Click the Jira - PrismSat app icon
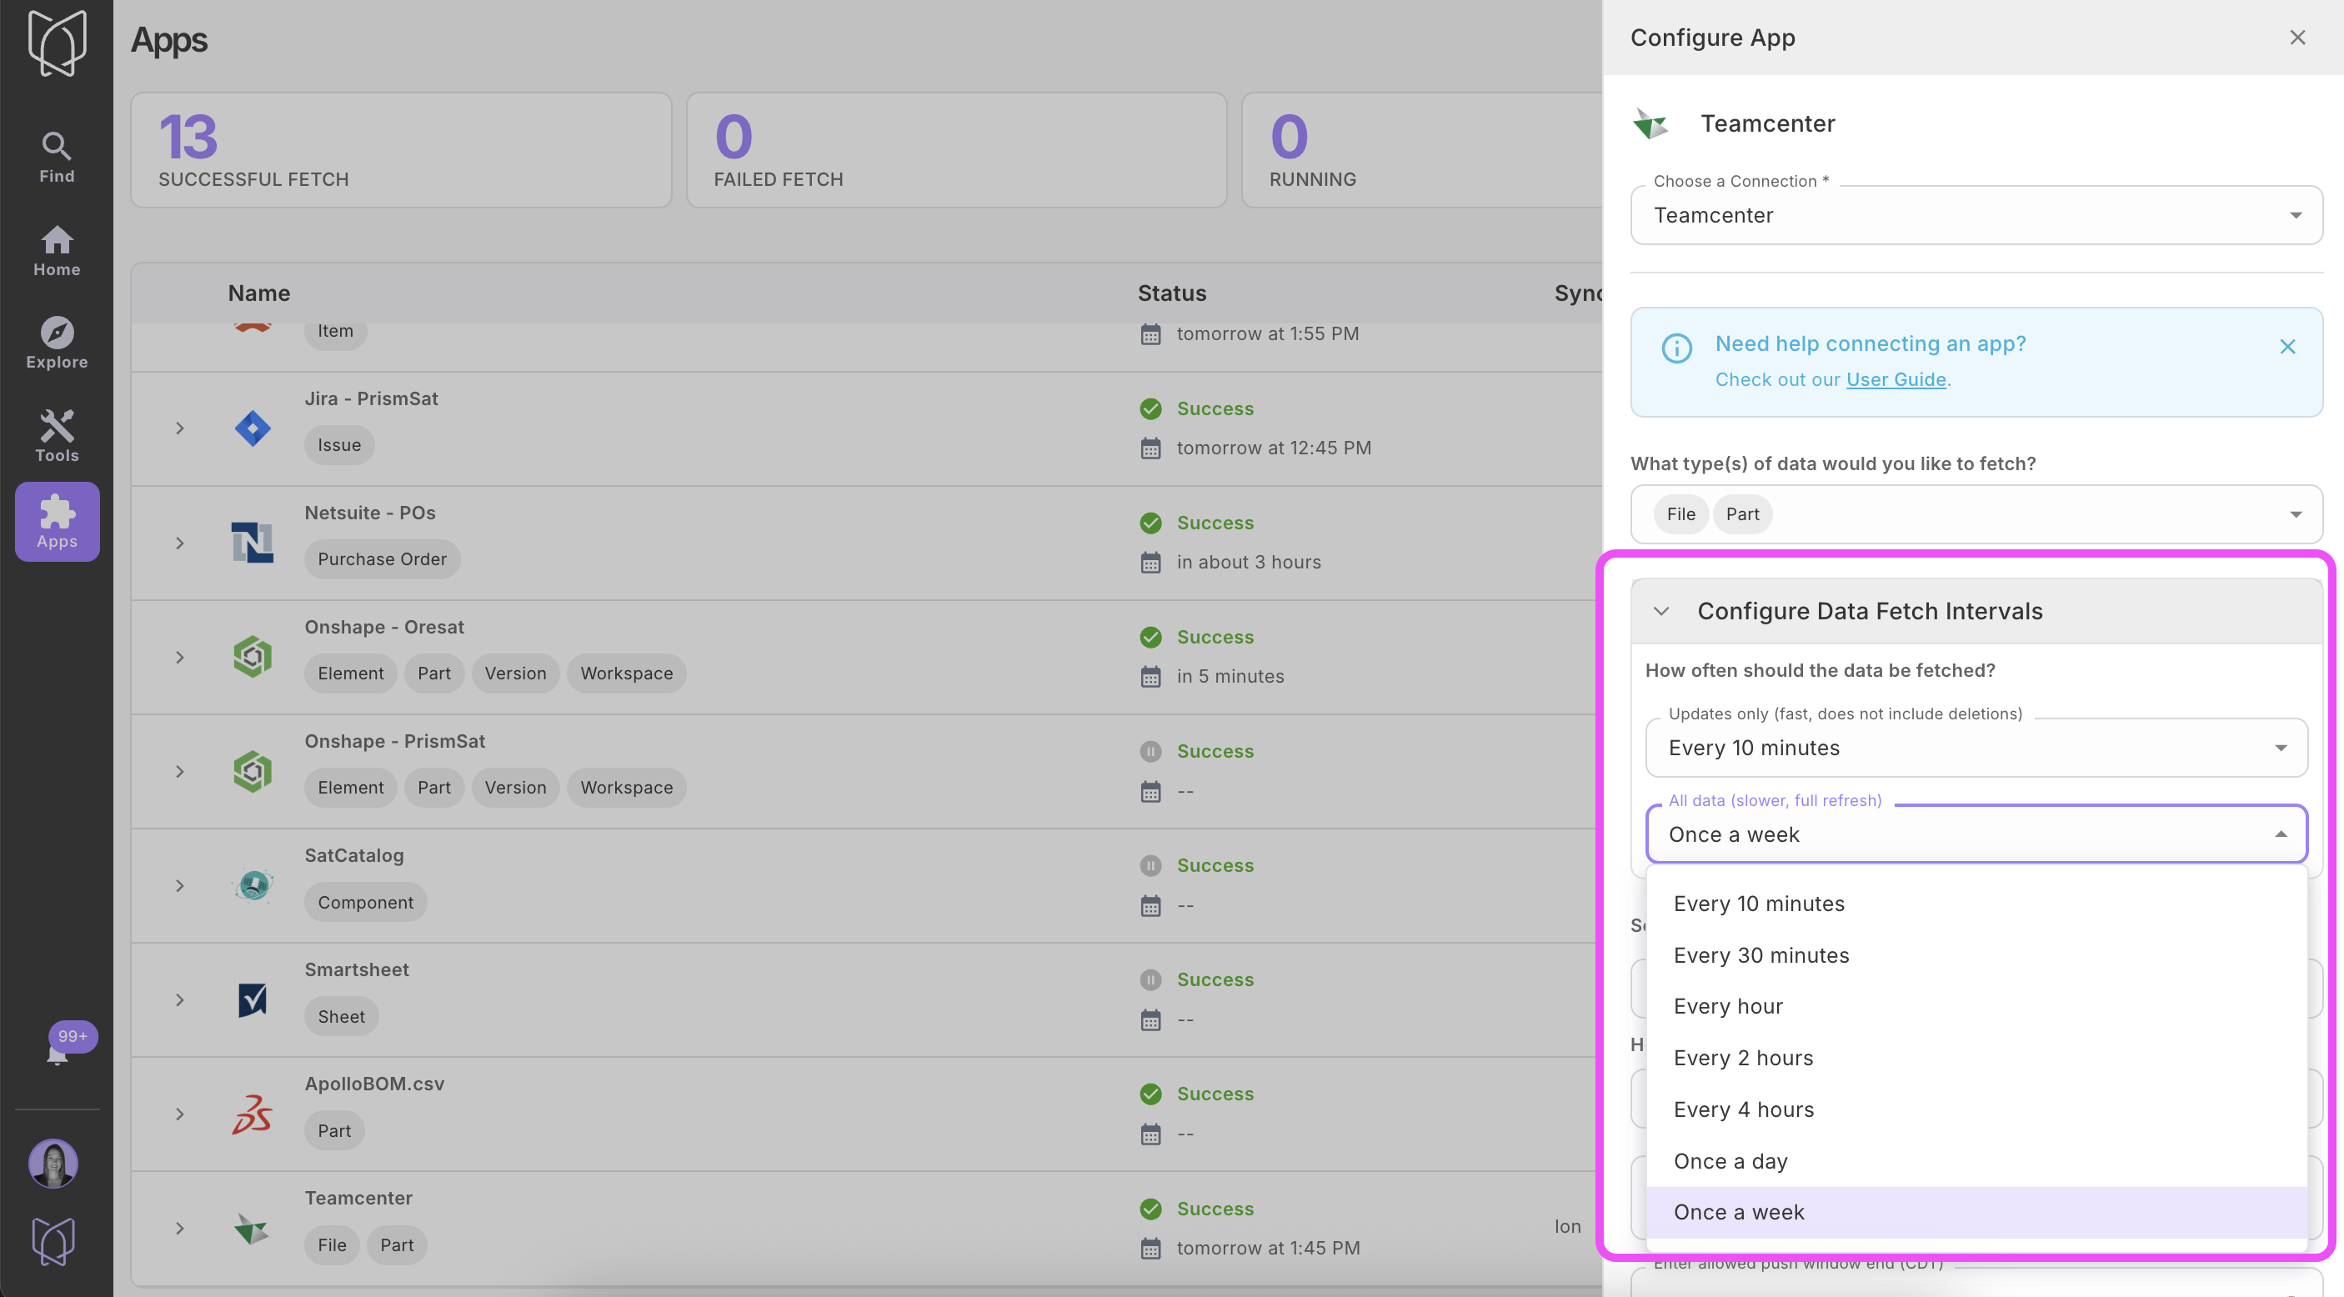 pyautogui.click(x=252, y=428)
